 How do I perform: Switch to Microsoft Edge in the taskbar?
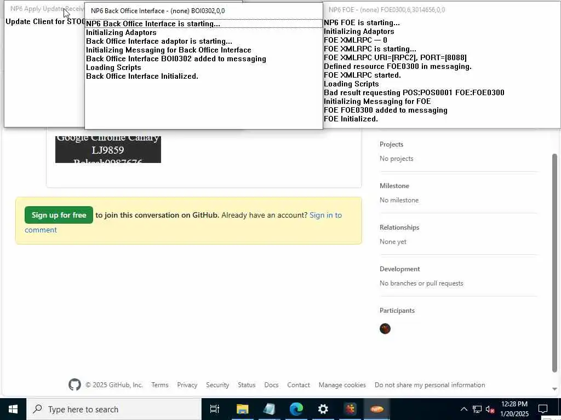296,409
